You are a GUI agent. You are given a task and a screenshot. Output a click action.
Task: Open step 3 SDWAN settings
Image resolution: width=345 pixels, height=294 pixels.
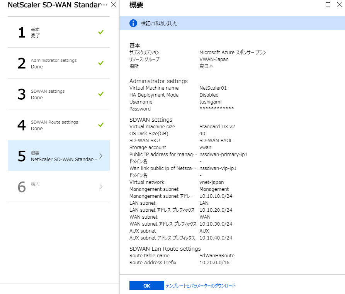coord(59,94)
